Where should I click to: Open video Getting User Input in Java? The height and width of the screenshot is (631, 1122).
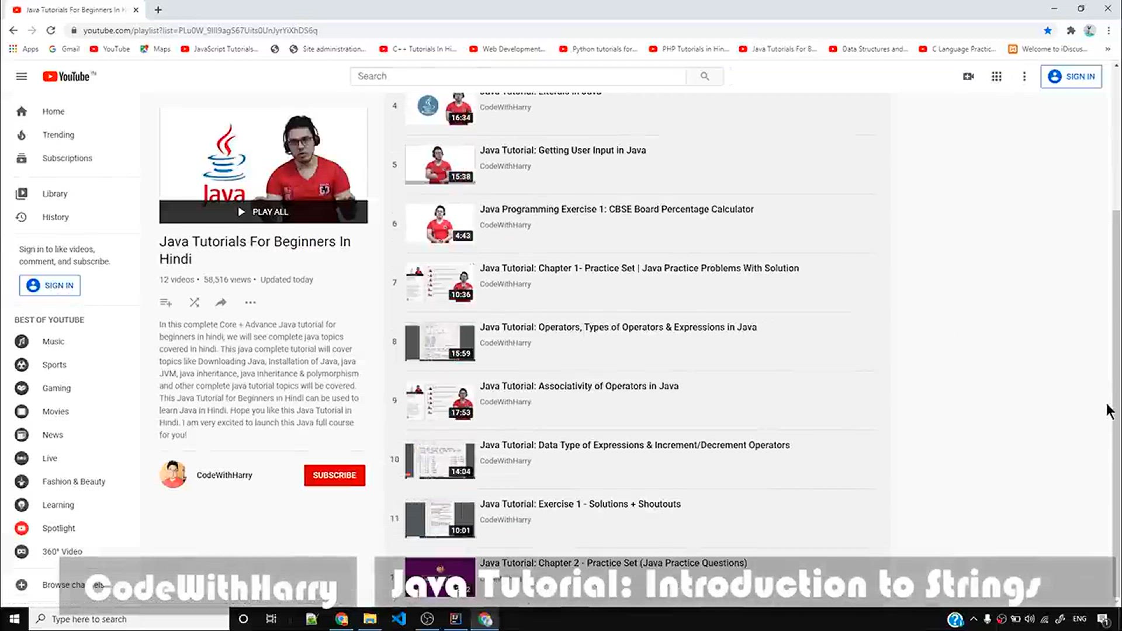tap(563, 151)
